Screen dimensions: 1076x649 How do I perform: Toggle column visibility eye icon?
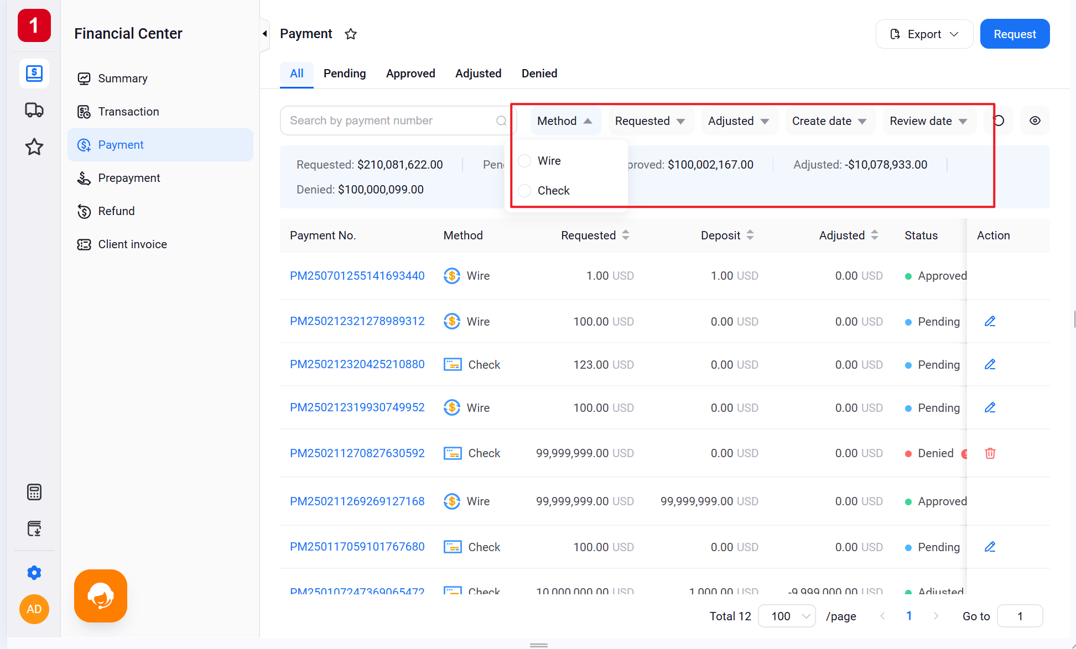1035,121
